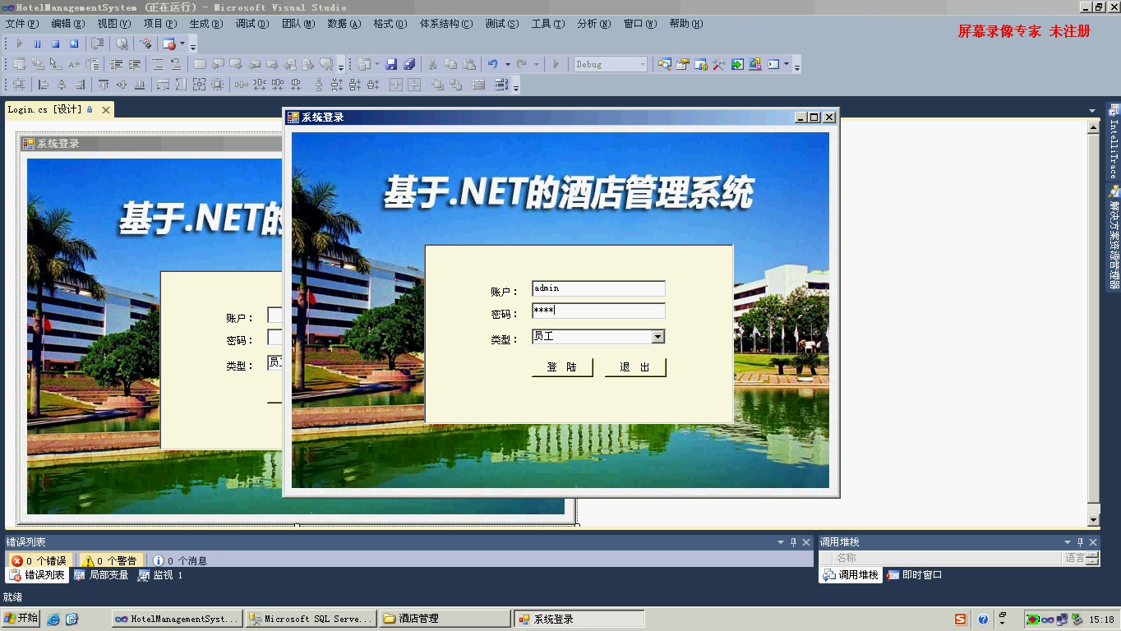Toggle the 0 个警告 warnings filter

(x=111, y=560)
